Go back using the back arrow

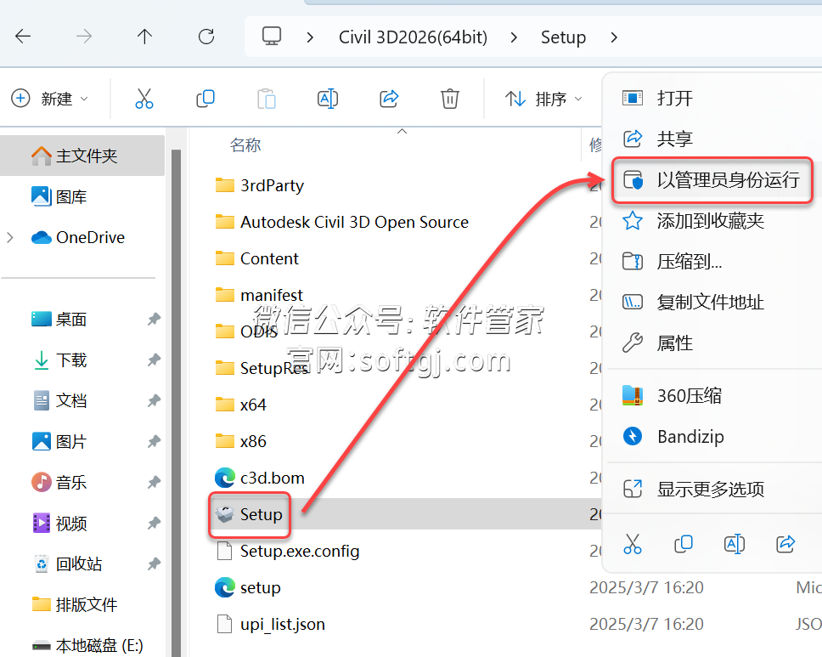click(23, 37)
